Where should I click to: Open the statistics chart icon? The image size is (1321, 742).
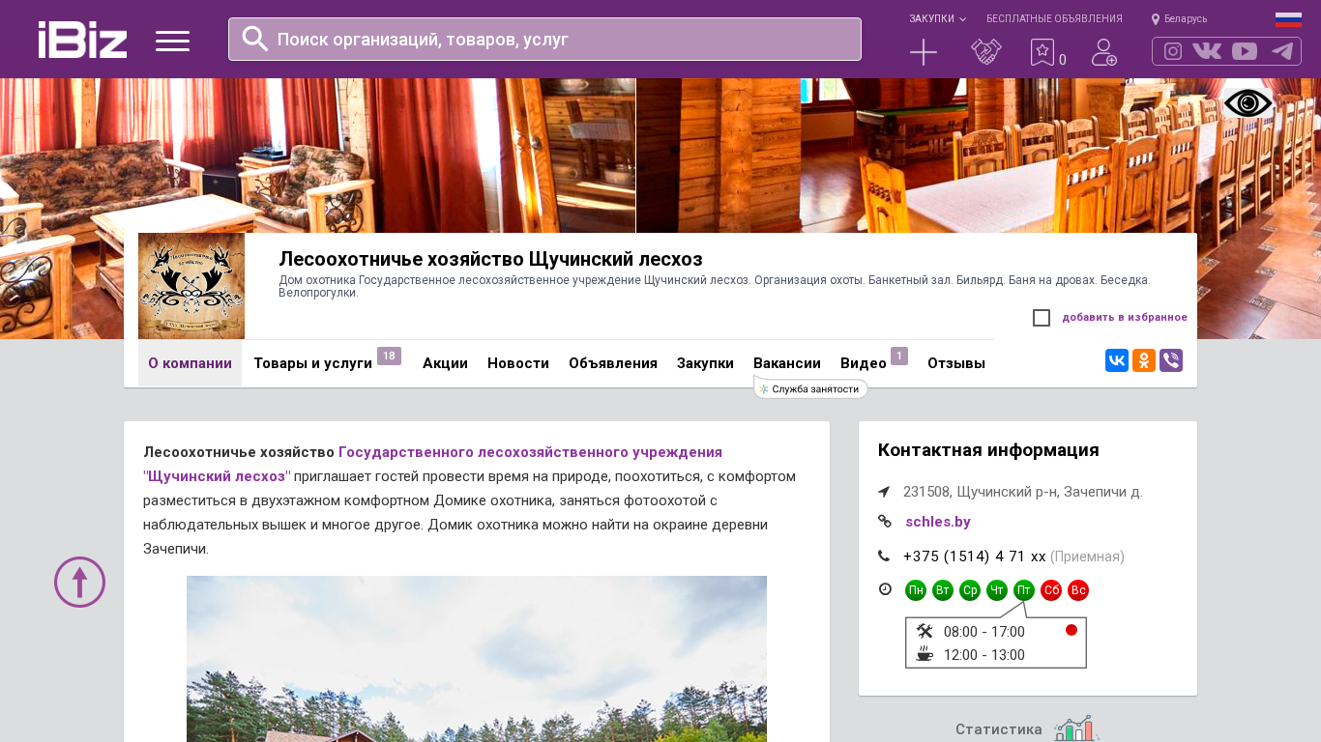[1077, 729]
